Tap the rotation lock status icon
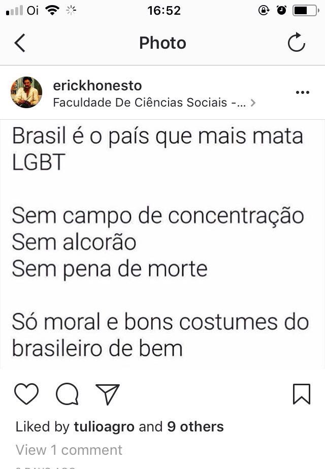Screen dimensions: 325x469 tap(264, 11)
